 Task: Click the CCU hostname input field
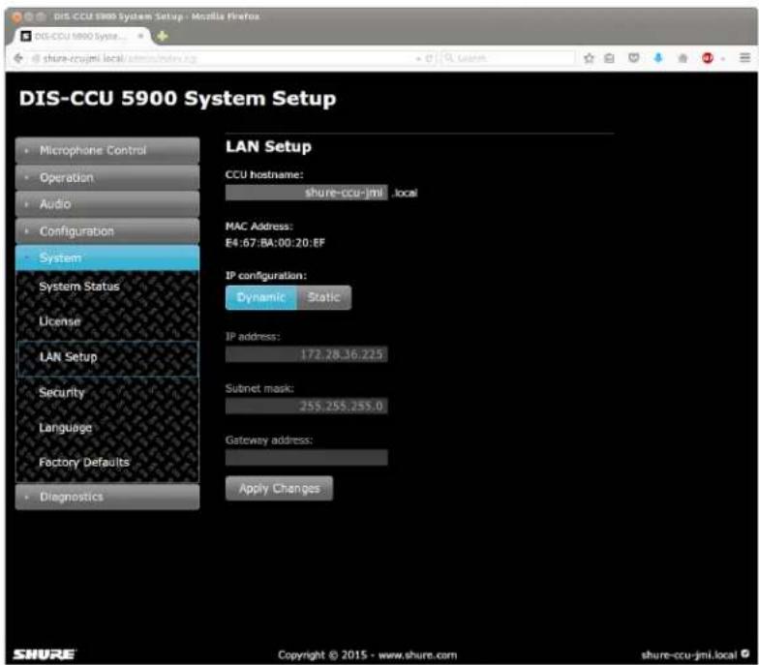[x=306, y=193]
